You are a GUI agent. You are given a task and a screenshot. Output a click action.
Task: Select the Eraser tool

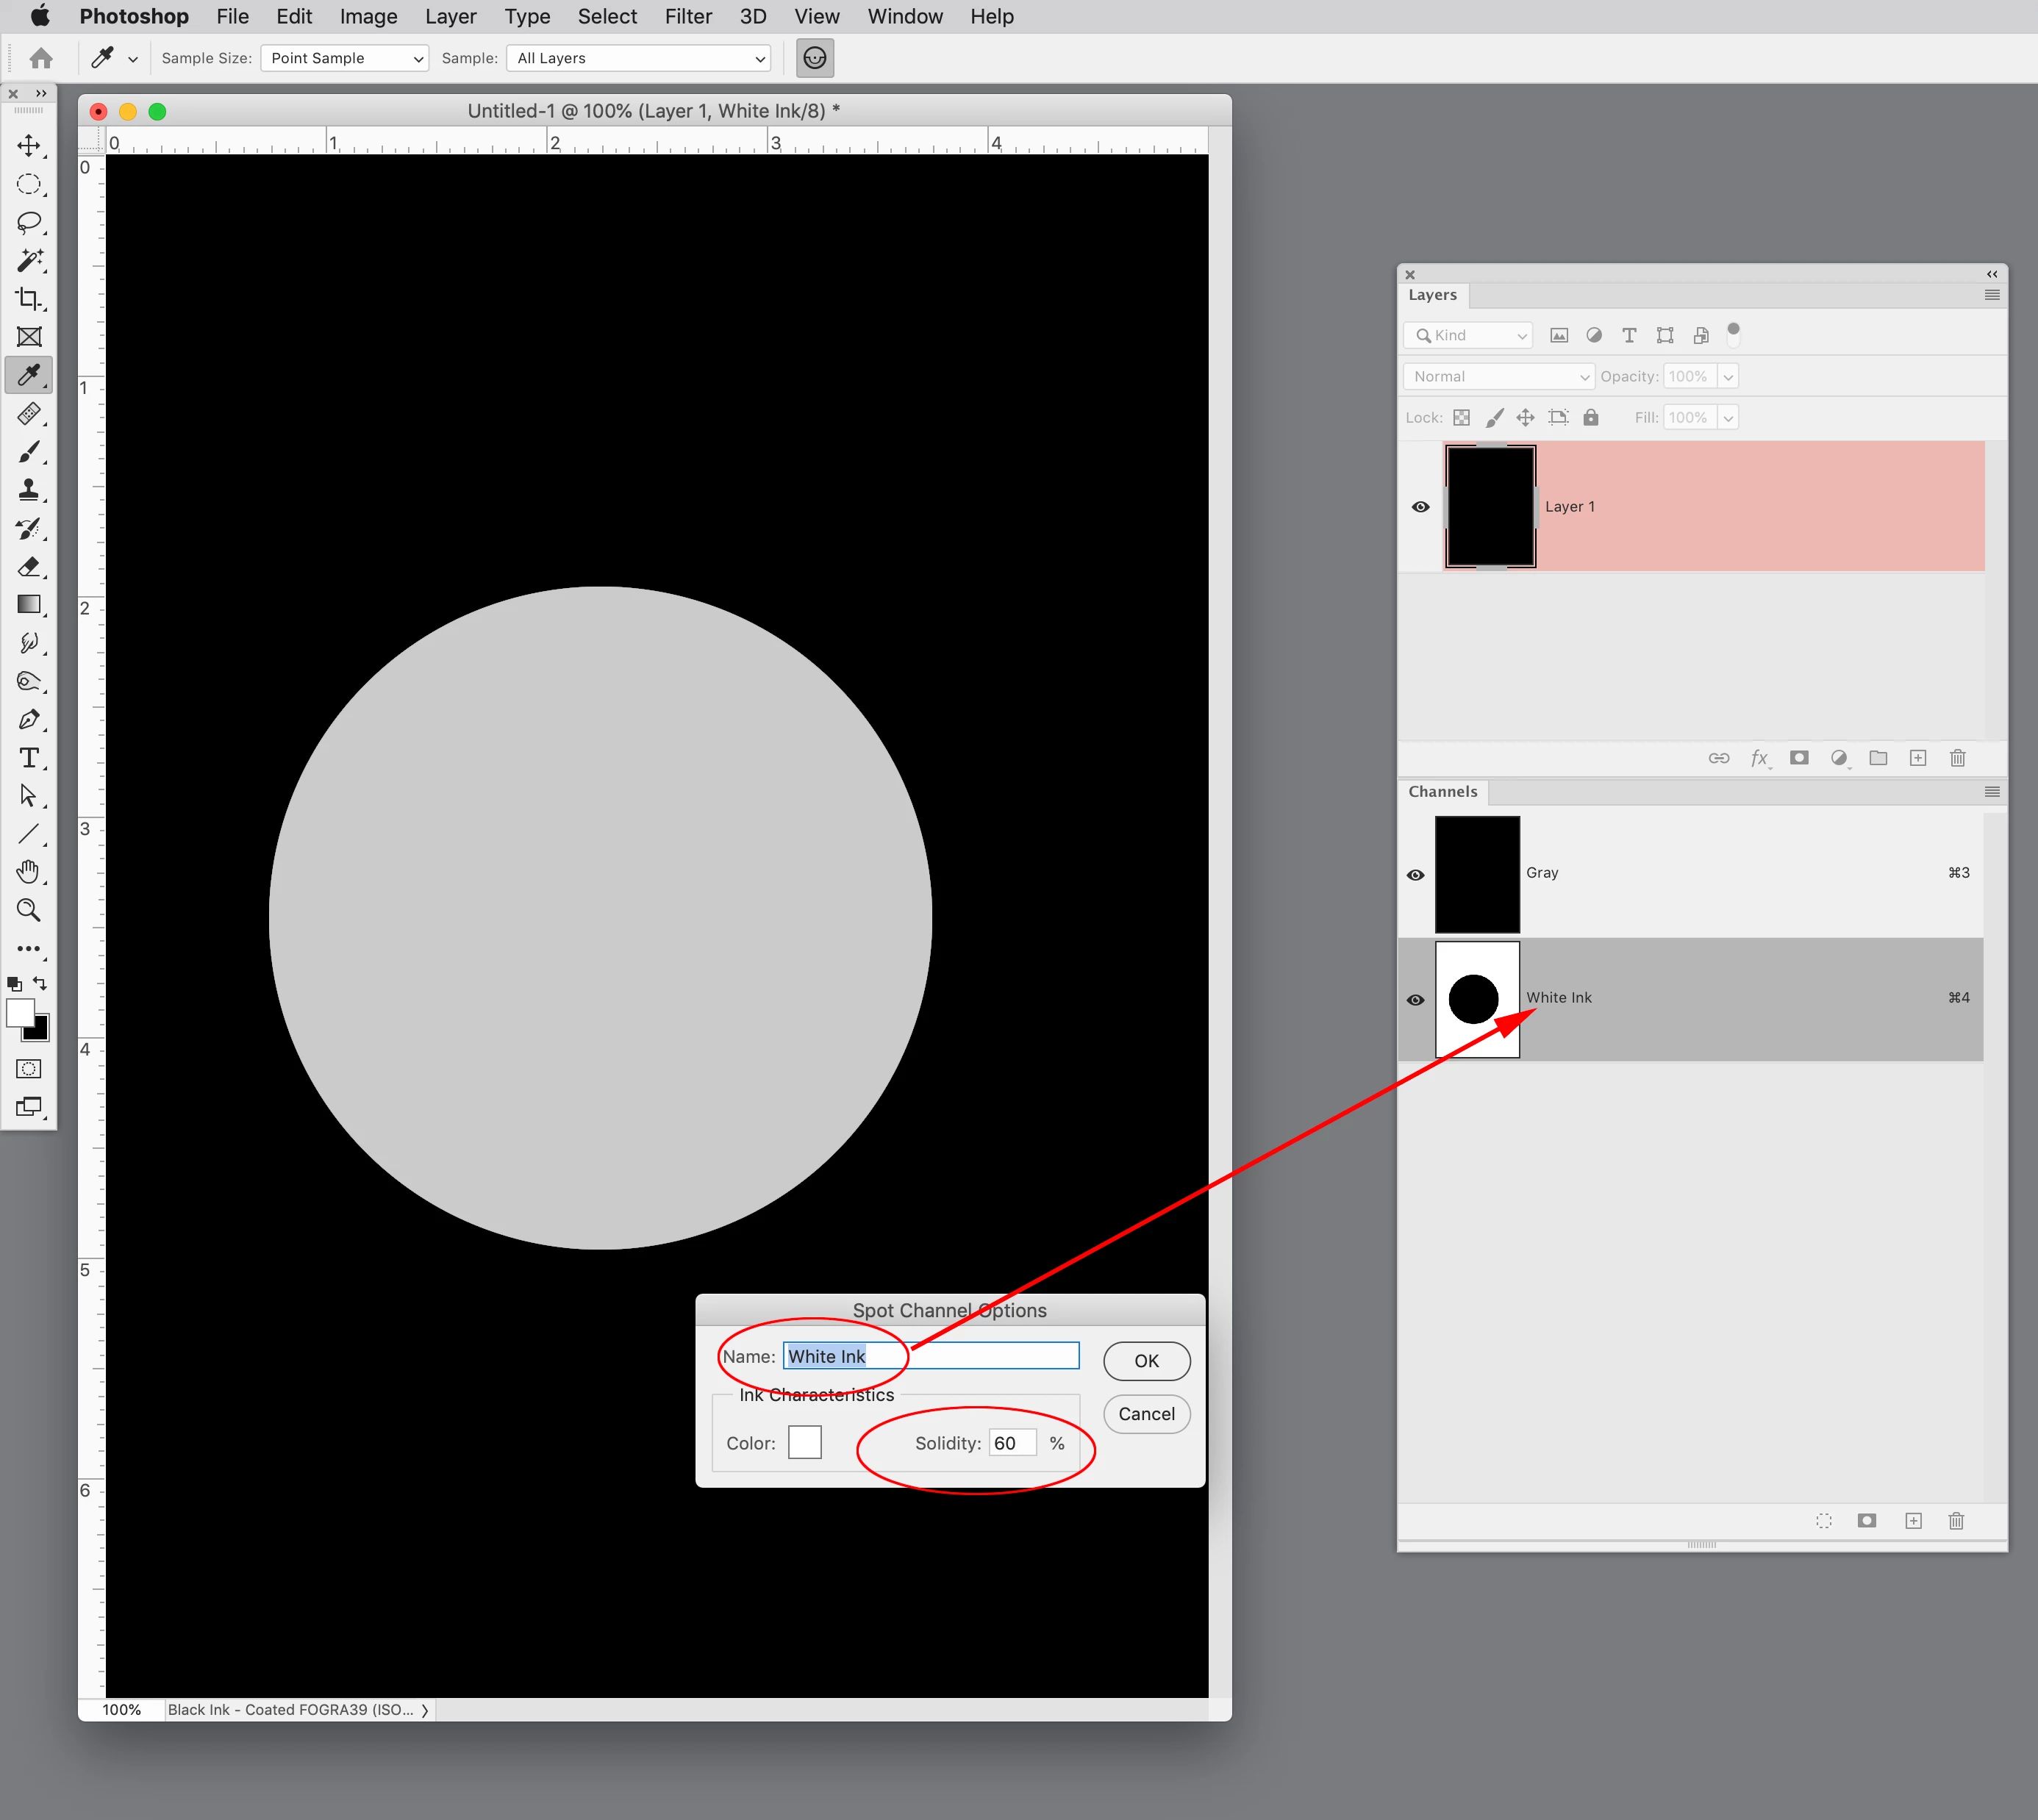coord(29,567)
